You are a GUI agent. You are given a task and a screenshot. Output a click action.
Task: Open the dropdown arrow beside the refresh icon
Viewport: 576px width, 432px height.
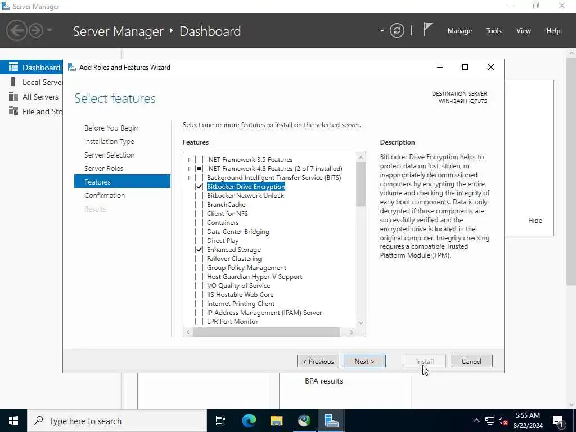[382, 31]
